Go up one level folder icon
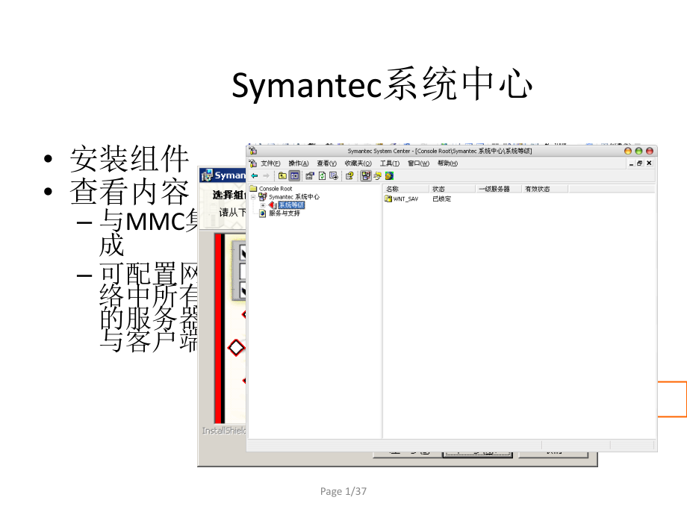This screenshot has height=515, width=687. (282, 176)
